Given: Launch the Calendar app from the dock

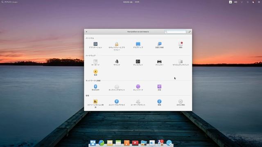Looking at the screenshot, I should (x=118, y=143).
